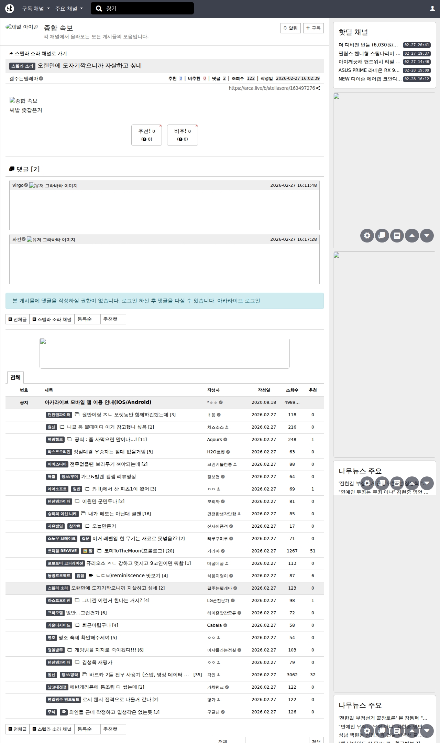Click 스텔라 소라 채널 button below the login notice
This screenshot has height=743, width=440.
click(x=52, y=319)
